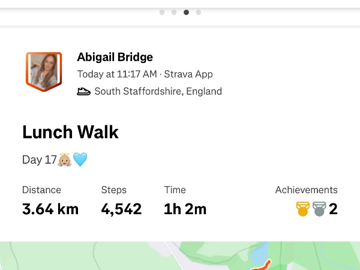Click the blue heart emoji
The height and width of the screenshot is (270, 360).
(80, 160)
